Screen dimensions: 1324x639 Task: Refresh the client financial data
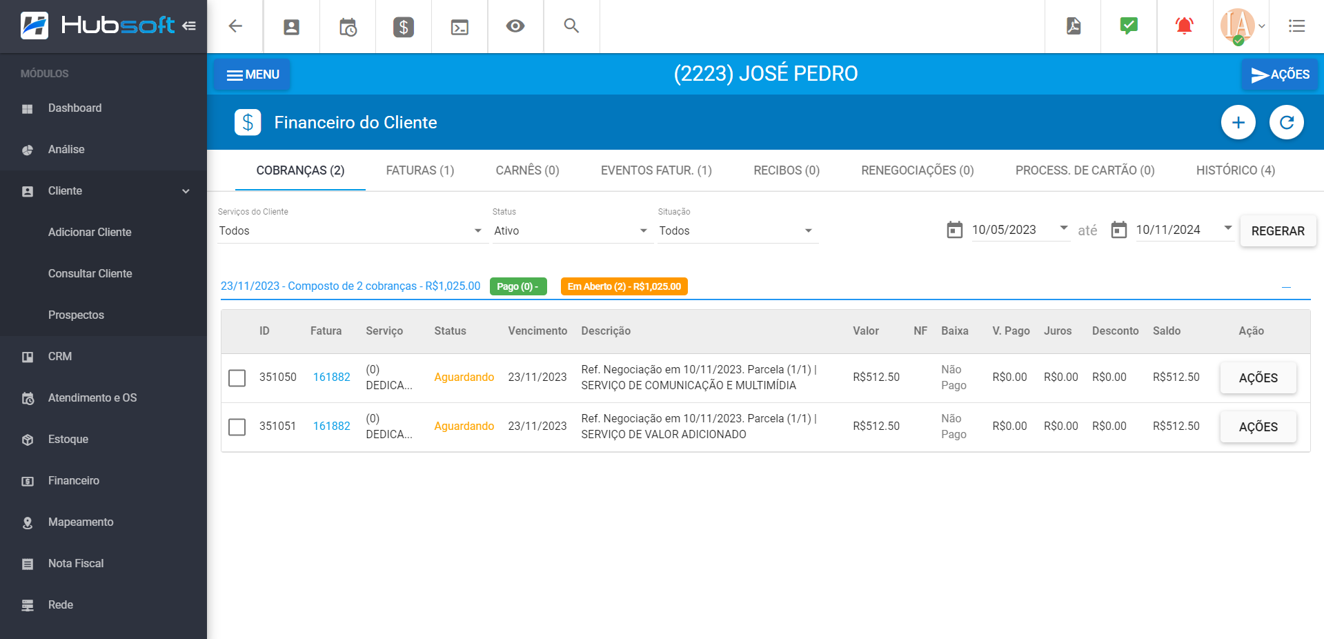[x=1287, y=122]
